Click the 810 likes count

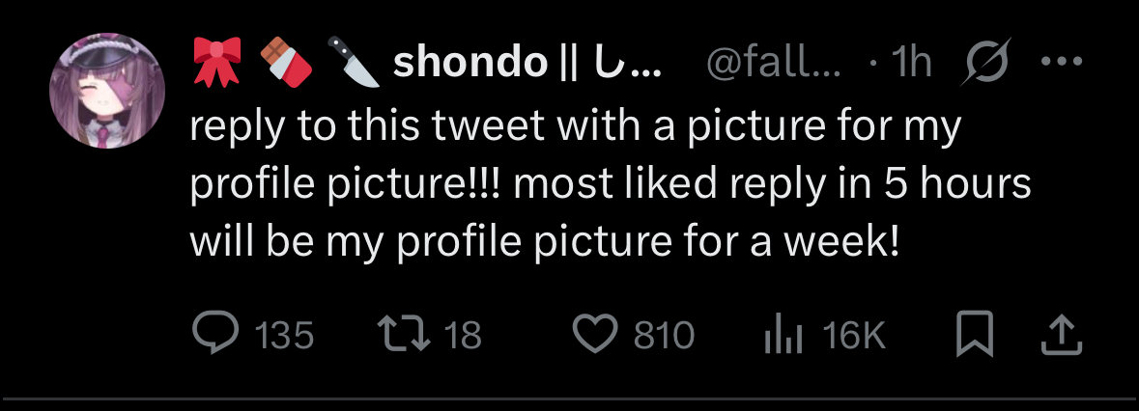tap(664, 335)
